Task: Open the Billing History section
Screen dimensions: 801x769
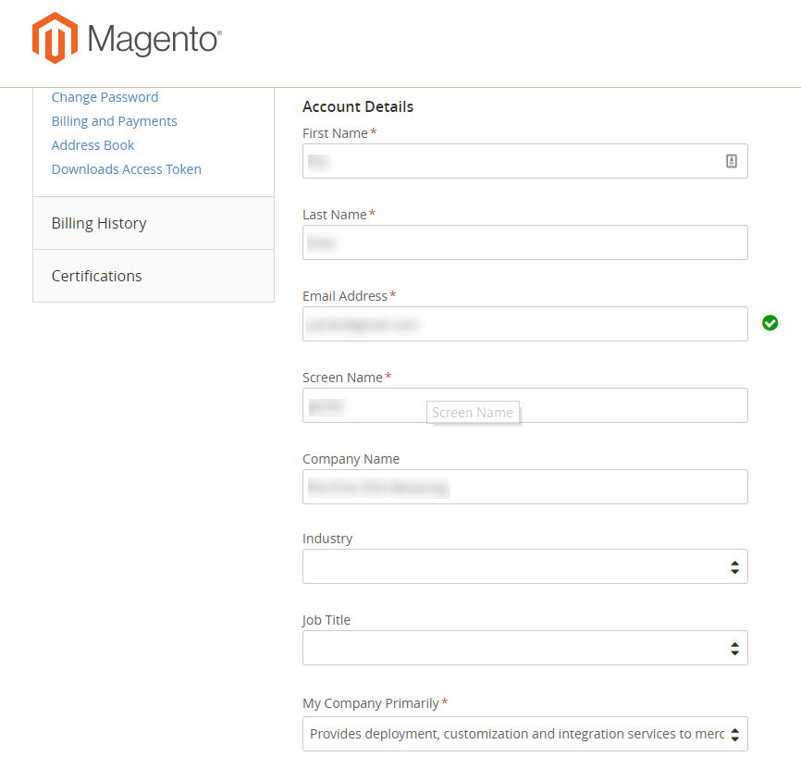Action: coord(98,223)
